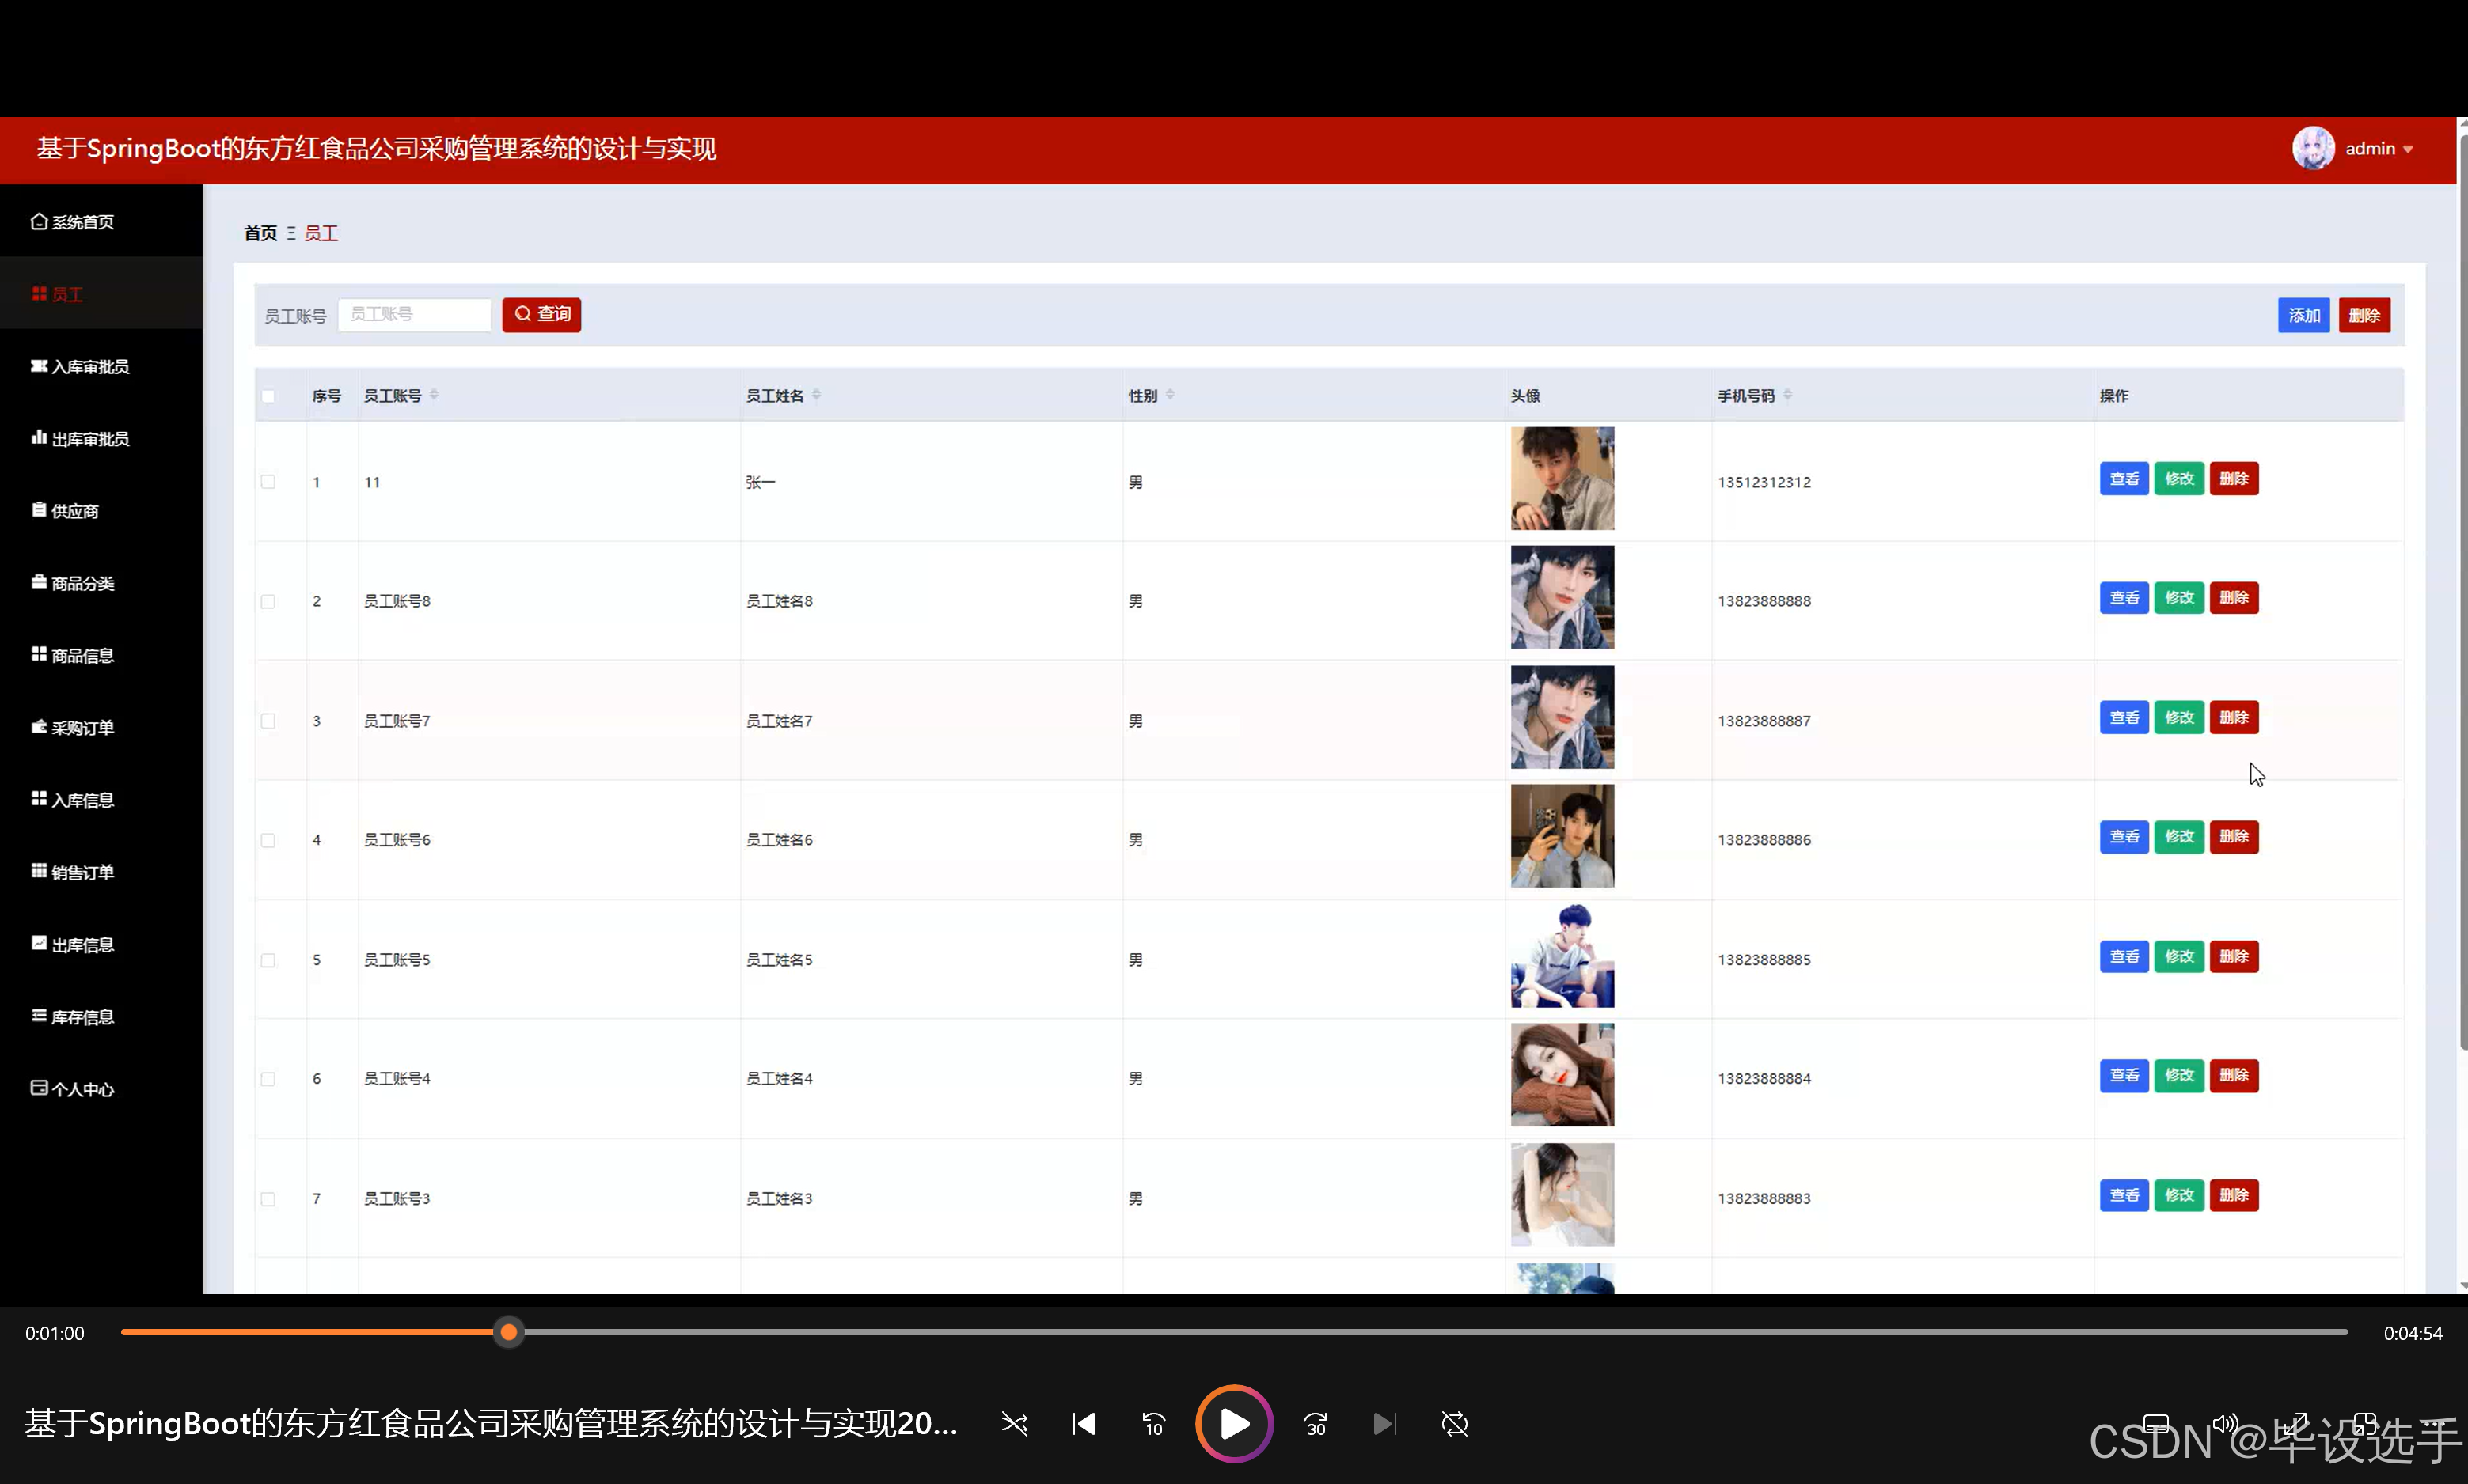
Task: Click the video progress slider handle
Action: coord(509,1332)
